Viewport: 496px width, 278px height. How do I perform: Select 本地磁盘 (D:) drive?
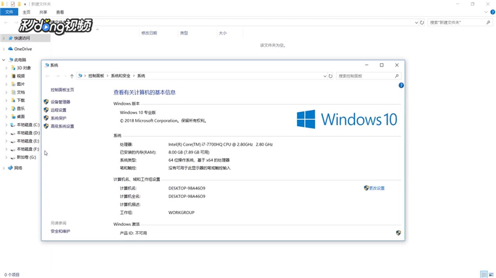click(28, 133)
